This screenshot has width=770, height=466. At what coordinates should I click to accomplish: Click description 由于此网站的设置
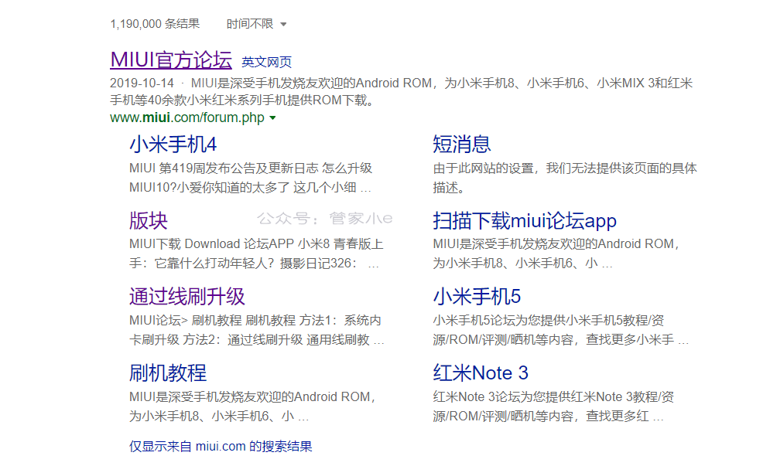[565, 178]
